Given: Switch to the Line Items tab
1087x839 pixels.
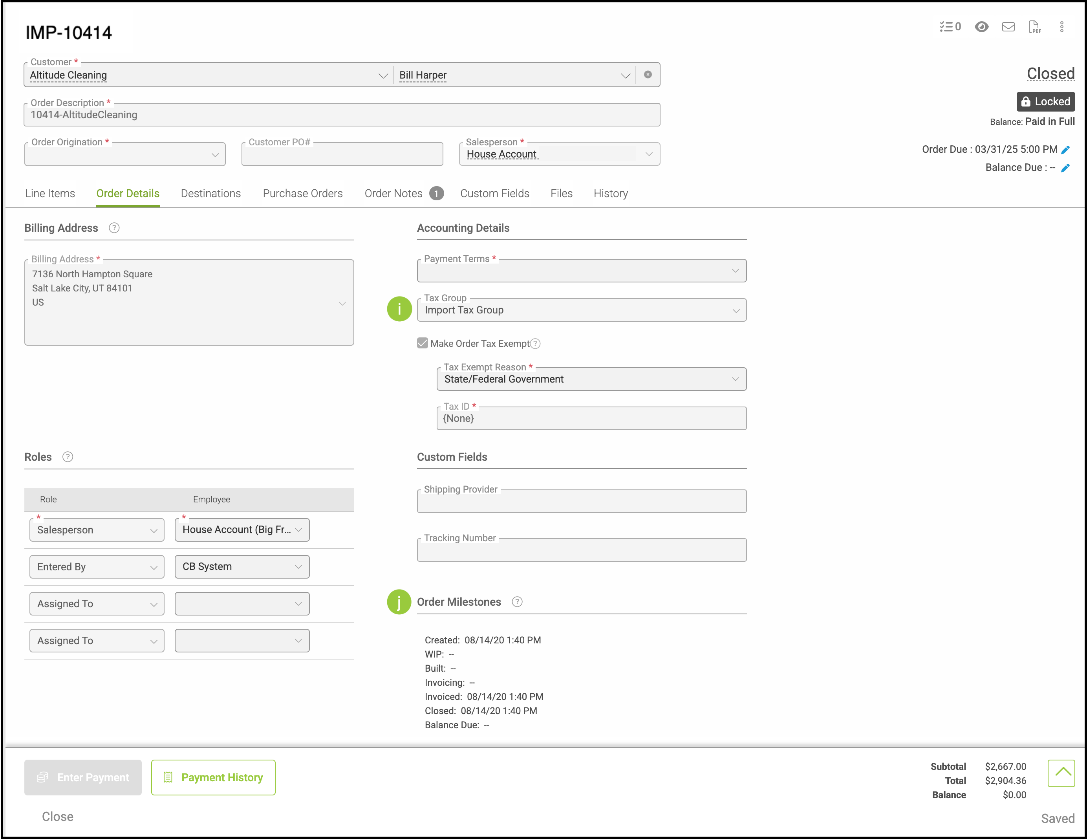Looking at the screenshot, I should pos(50,194).
